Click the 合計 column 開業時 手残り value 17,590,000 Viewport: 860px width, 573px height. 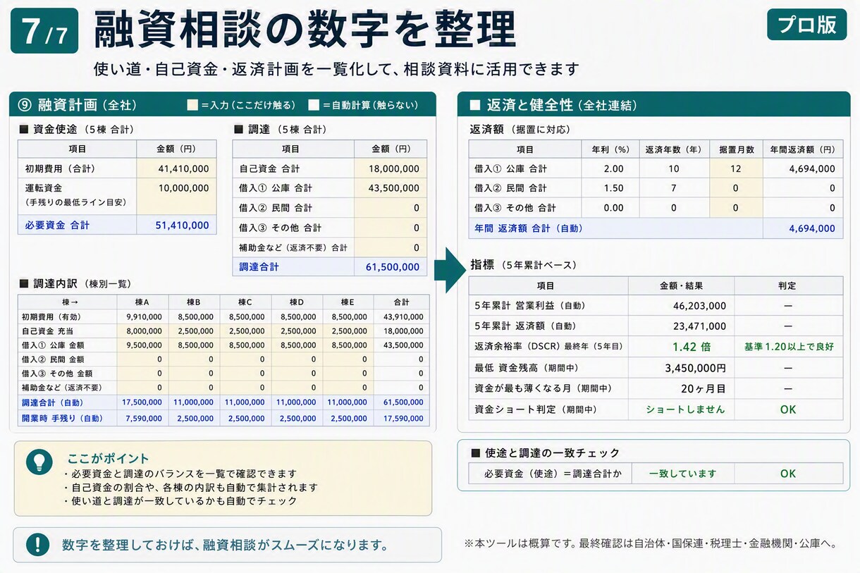pyautogui.click(x=403, y=419)
